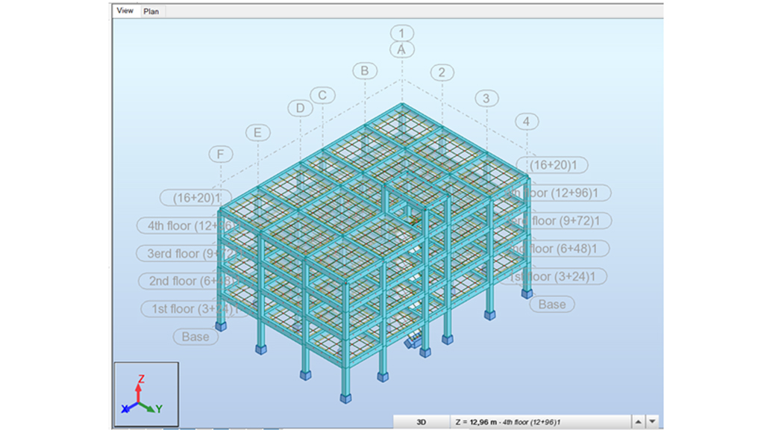Select grid axis label E
Viewport: 764px width, 430px height.
point(257,133)
